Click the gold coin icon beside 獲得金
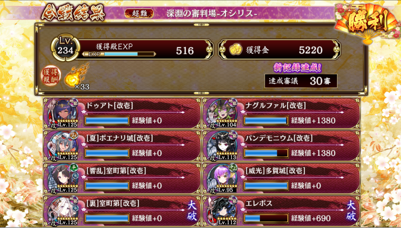Screen dimensions: 401x229 [x=236, y=50]
